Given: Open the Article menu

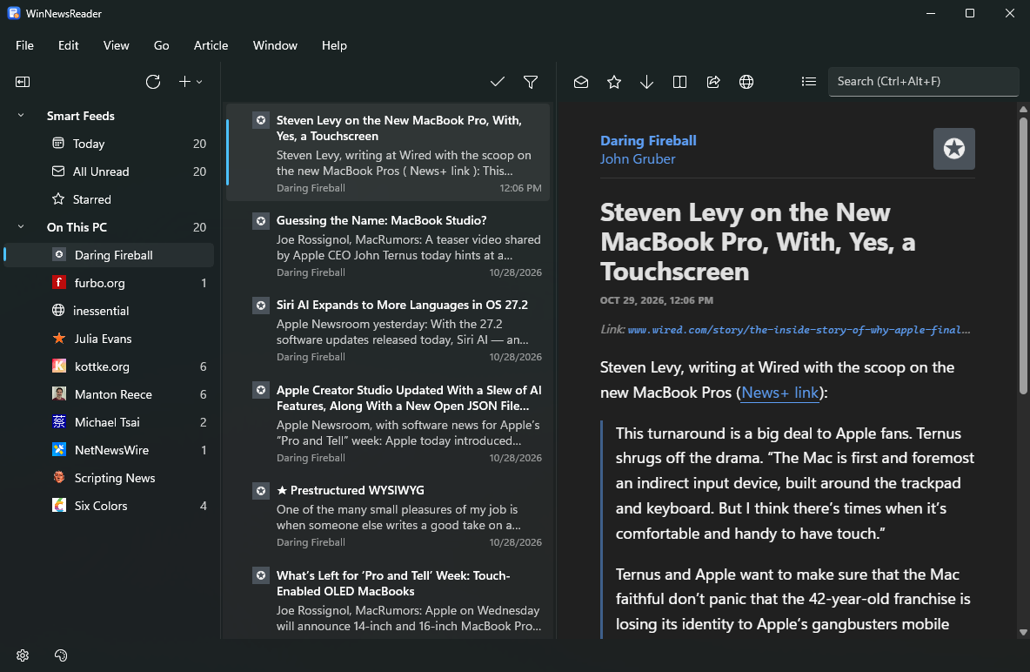Looking at the screenshot, I should pyautogui.click(x=211, y=45).
